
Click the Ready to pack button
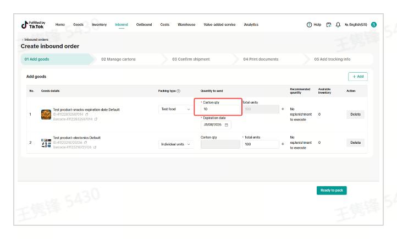(x=332, y=191)
